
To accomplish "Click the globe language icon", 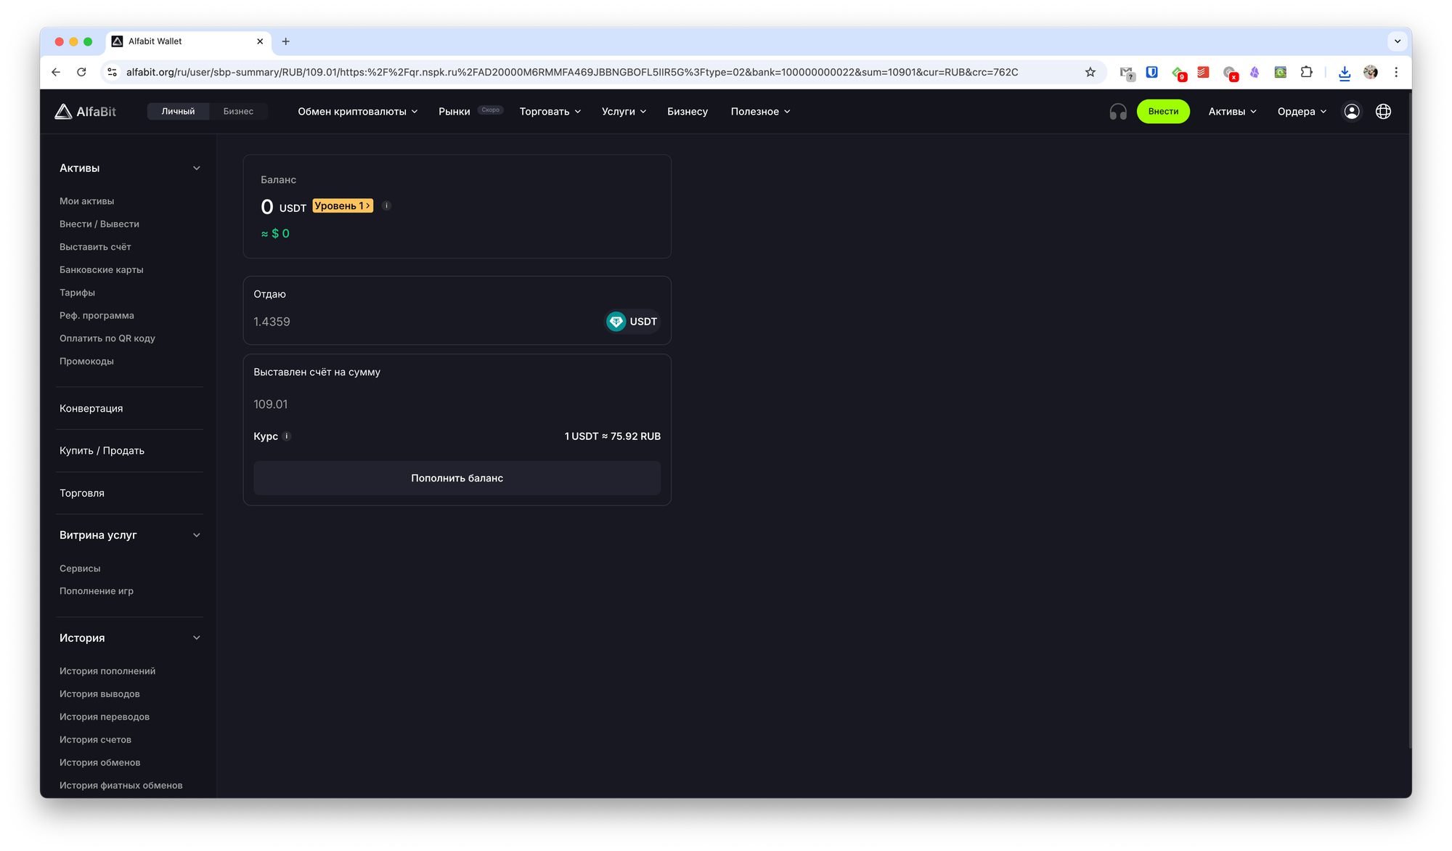I will pos(1383,111).
